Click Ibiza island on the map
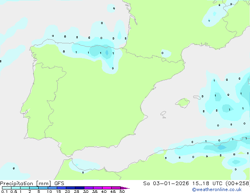Image resolution: width=250 pixels, height=193 pixels. (x=163, y=113)
